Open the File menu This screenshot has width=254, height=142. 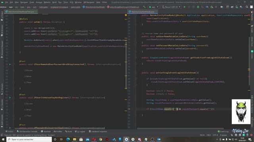(x=6, y=2)
